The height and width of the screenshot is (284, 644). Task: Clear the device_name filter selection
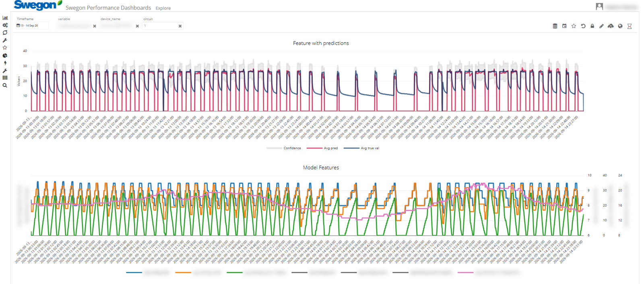coord(137,26)
